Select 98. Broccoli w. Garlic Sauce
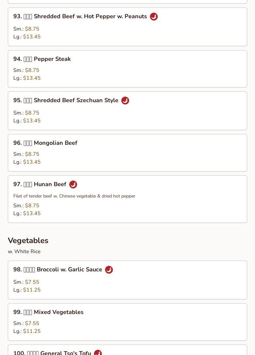 [127, 280]
